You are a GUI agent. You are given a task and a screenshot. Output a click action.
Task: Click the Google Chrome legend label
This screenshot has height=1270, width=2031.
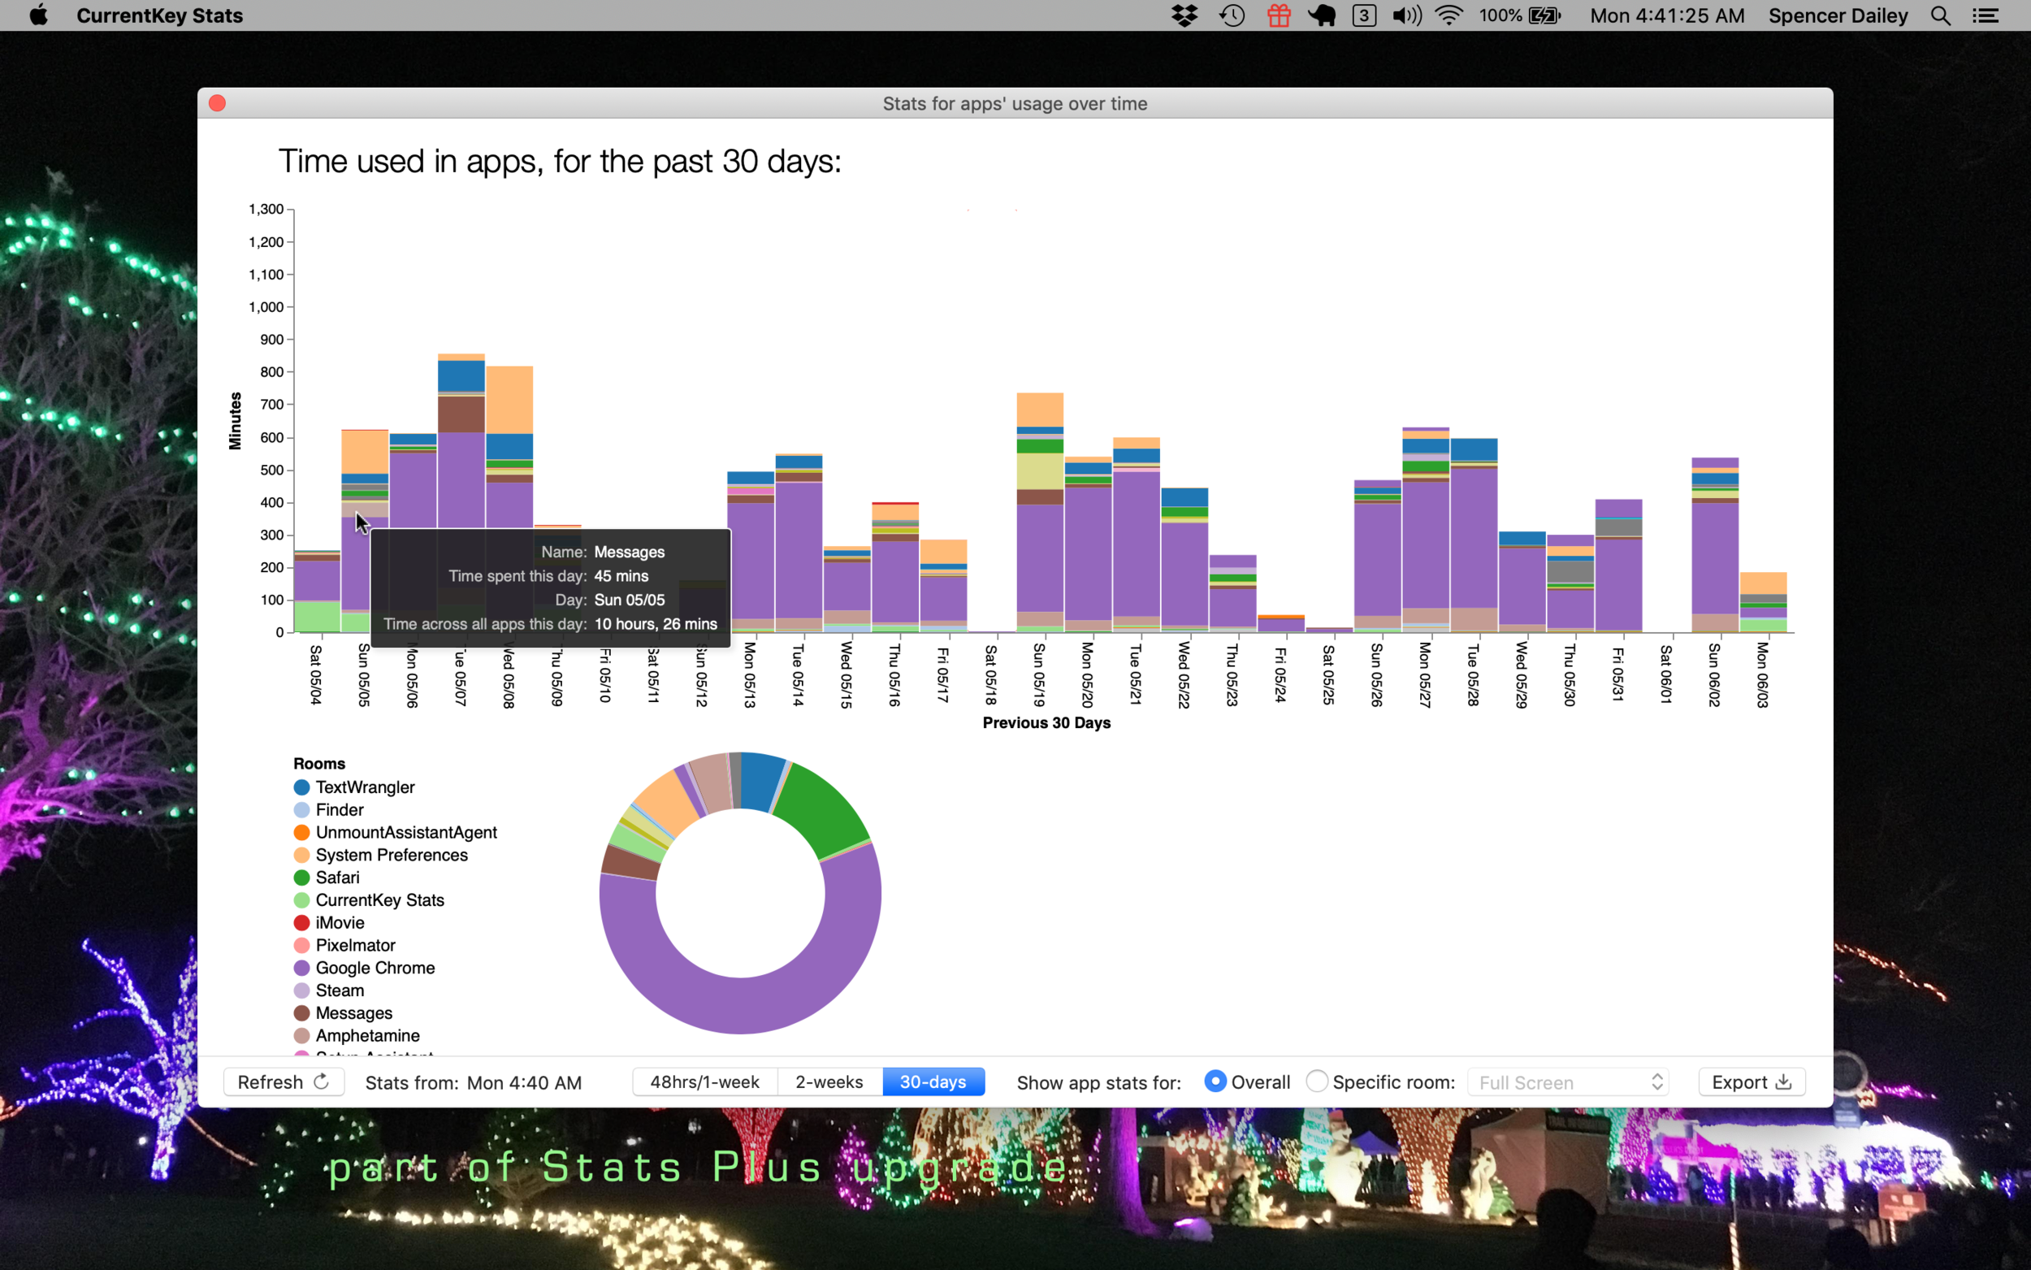coord(375,968)
